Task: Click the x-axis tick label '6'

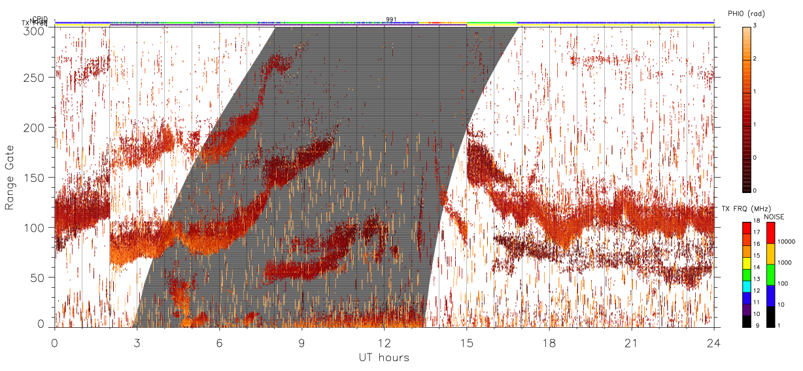Action: (219, 342)
